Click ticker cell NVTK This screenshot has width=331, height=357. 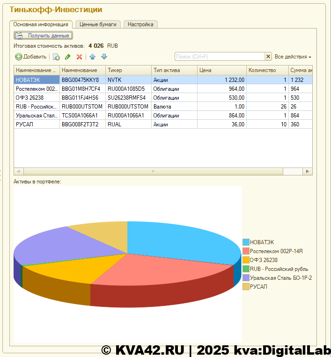pos(128,80)
